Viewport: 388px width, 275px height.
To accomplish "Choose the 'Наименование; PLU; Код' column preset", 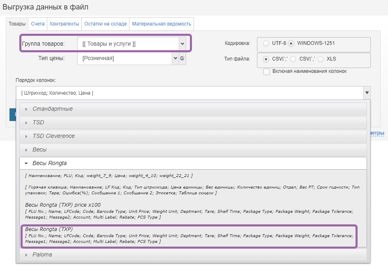I will pyautogui.click(x=109, y=176).
